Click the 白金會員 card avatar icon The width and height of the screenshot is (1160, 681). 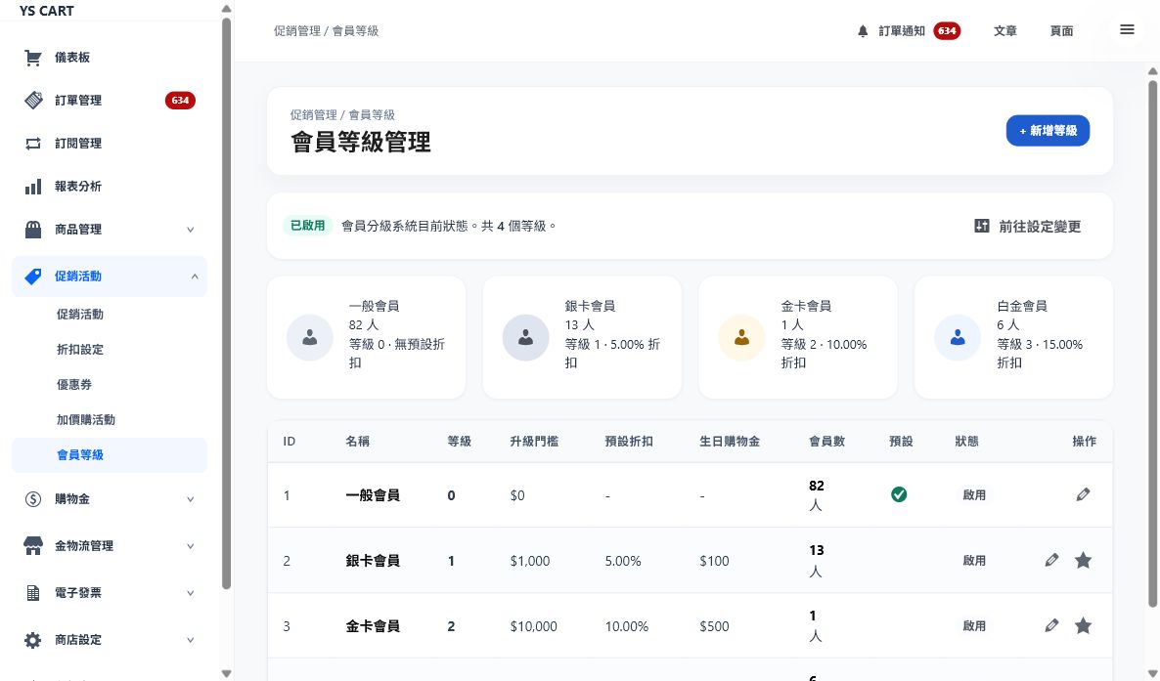coord(958,337)
